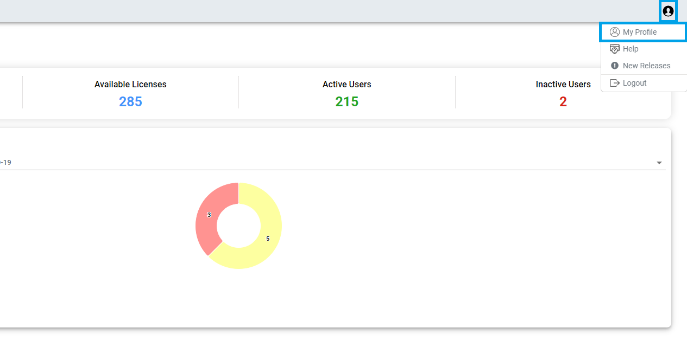Click the Active Users heading
The width and height of the screenshot is (687, 360).
click(346, 84)
